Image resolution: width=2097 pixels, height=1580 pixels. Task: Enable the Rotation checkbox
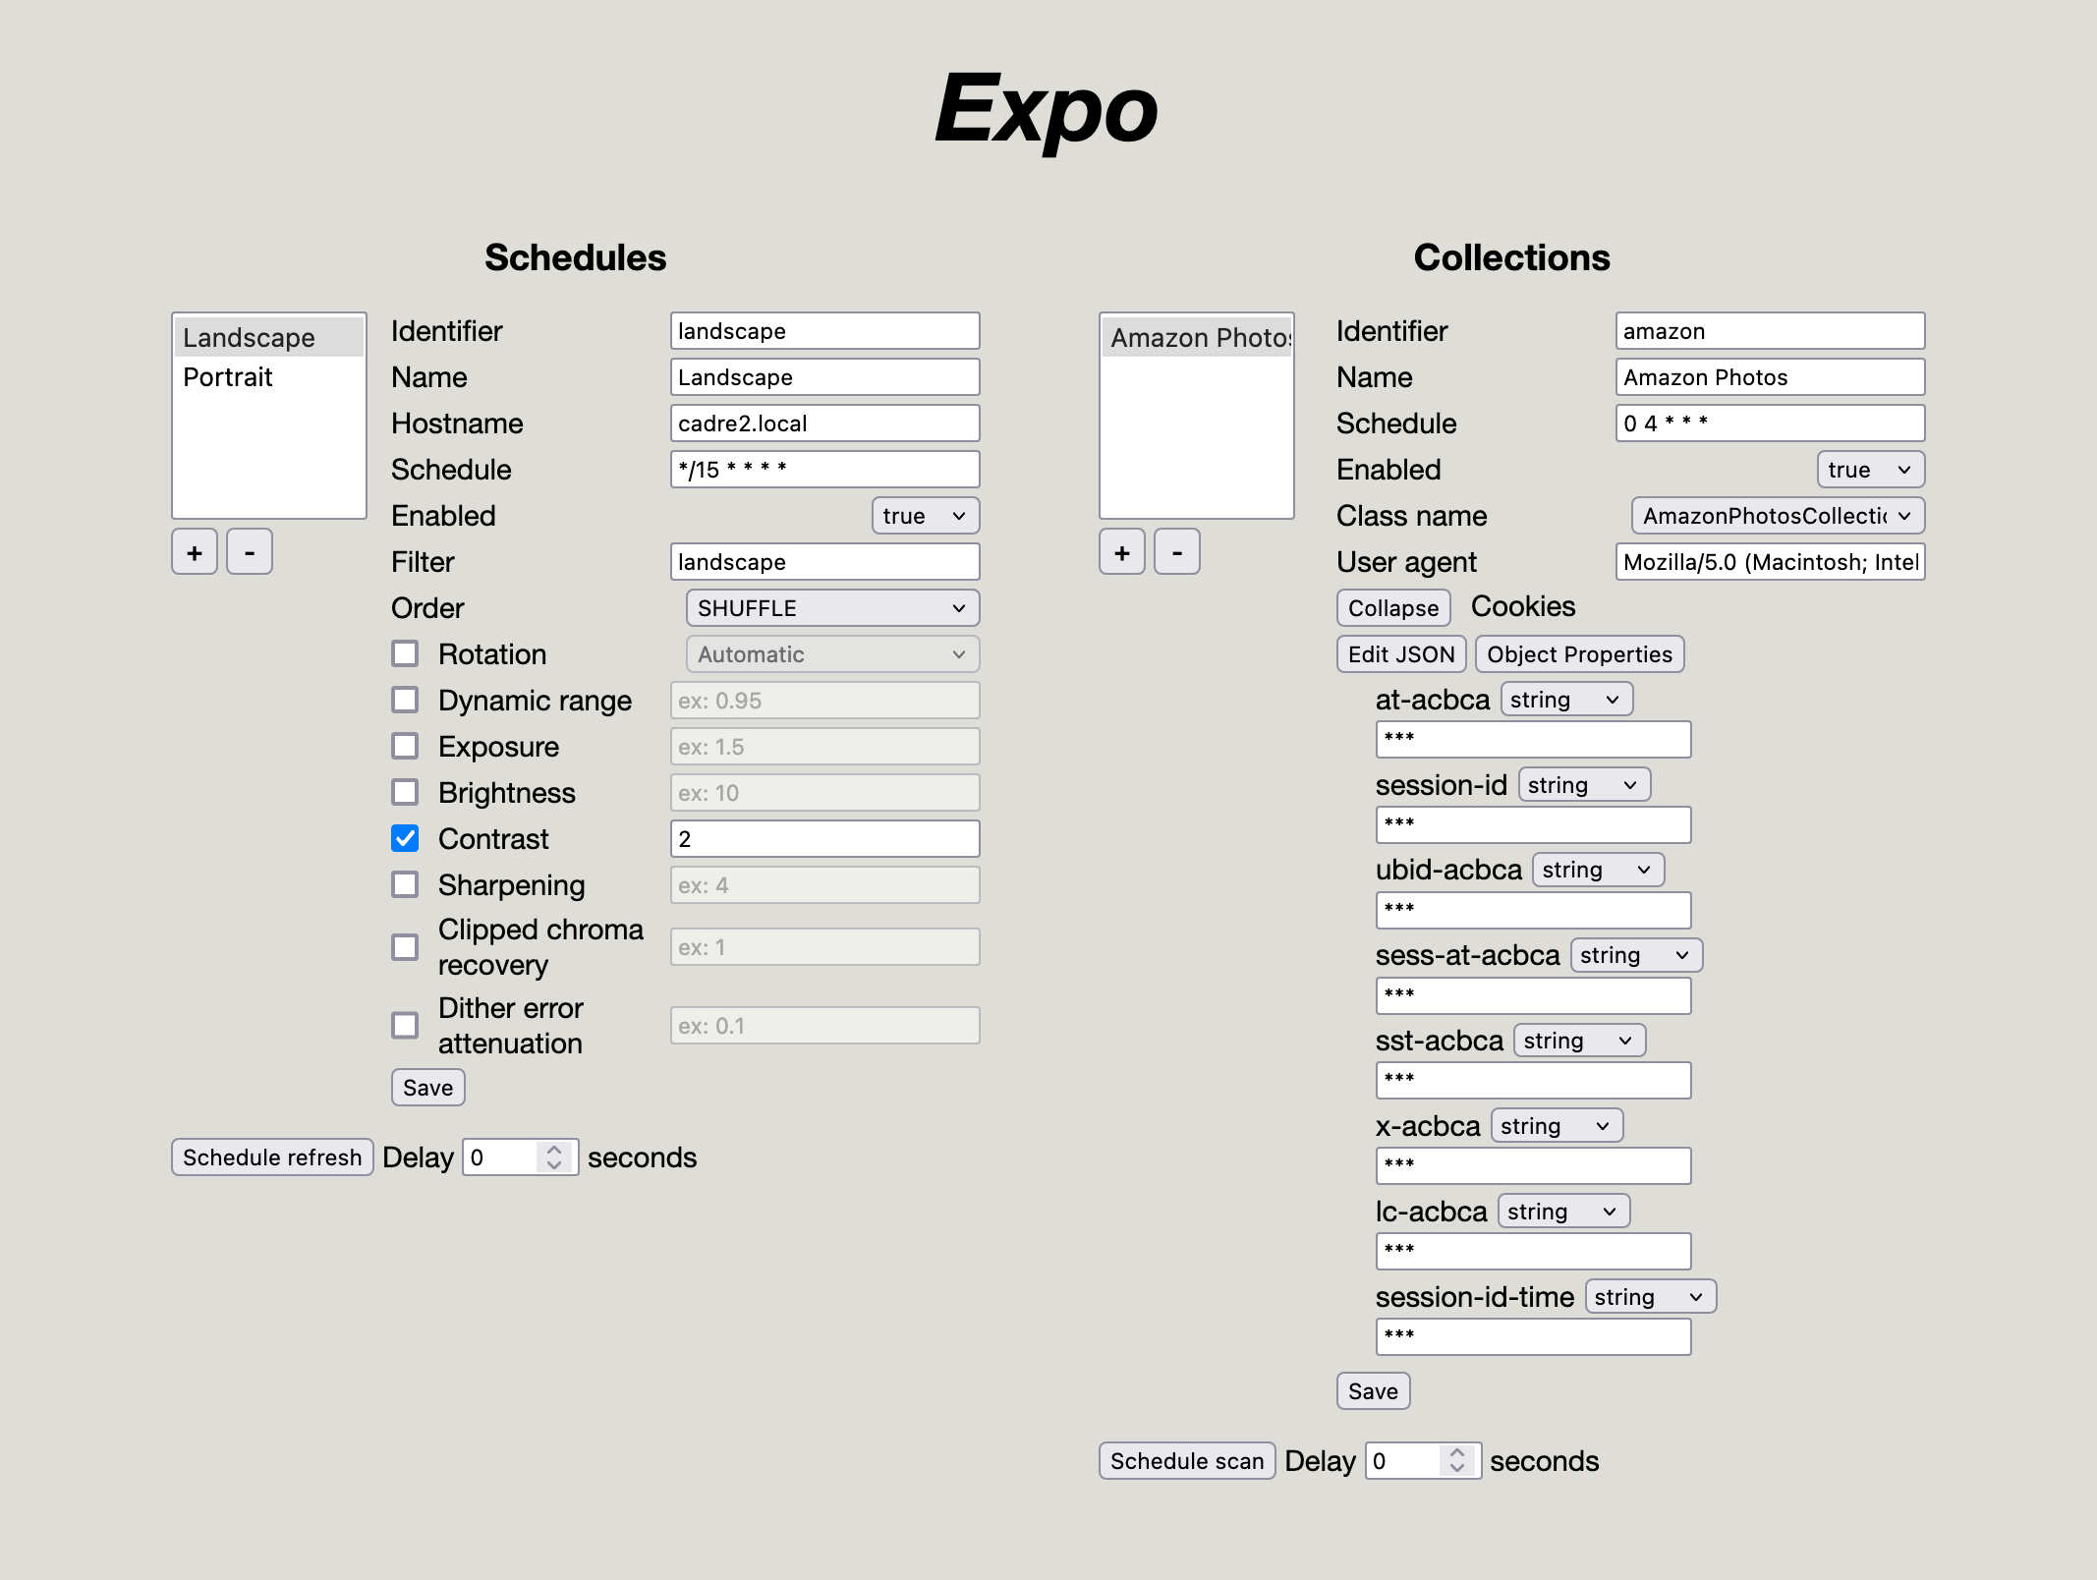(405, 653)
